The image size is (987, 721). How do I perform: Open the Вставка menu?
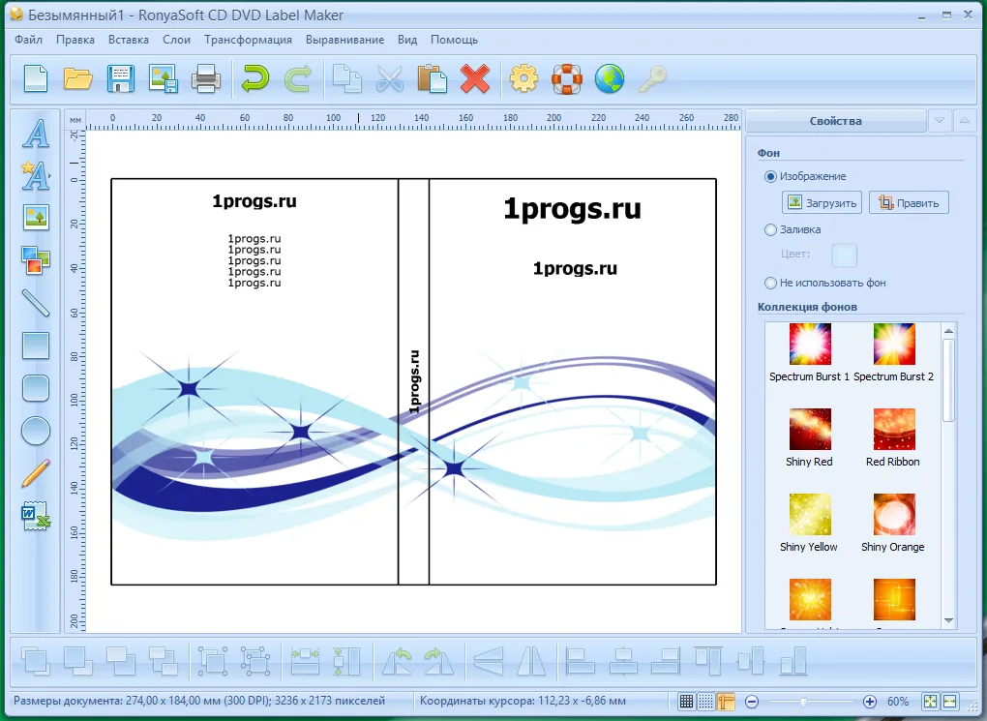129,40
